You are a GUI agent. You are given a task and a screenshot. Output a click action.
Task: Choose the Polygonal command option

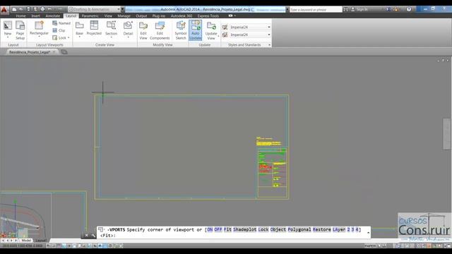[299, 229]
